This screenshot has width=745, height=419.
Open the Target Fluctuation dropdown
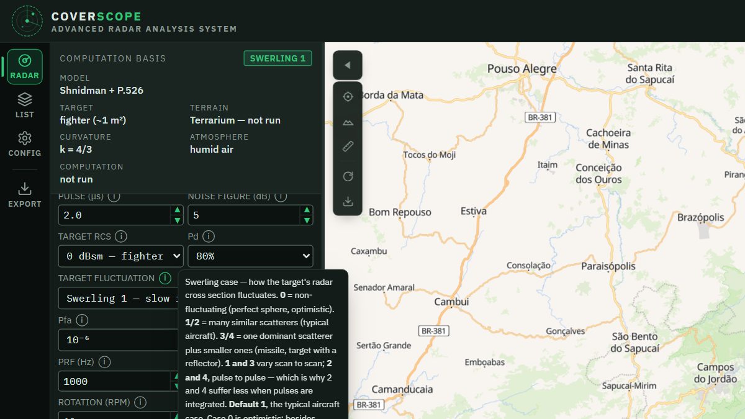pyautogui.click(x=119, y=298)
